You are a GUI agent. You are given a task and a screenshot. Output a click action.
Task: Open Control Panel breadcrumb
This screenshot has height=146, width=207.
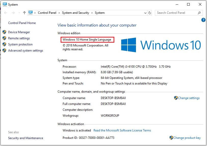click(47, 13)
